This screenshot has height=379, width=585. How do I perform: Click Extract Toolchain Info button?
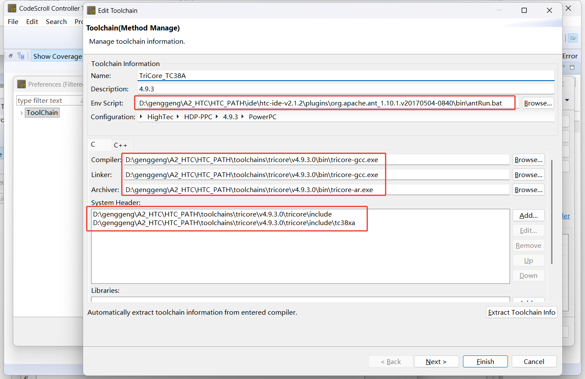point(522,312)
